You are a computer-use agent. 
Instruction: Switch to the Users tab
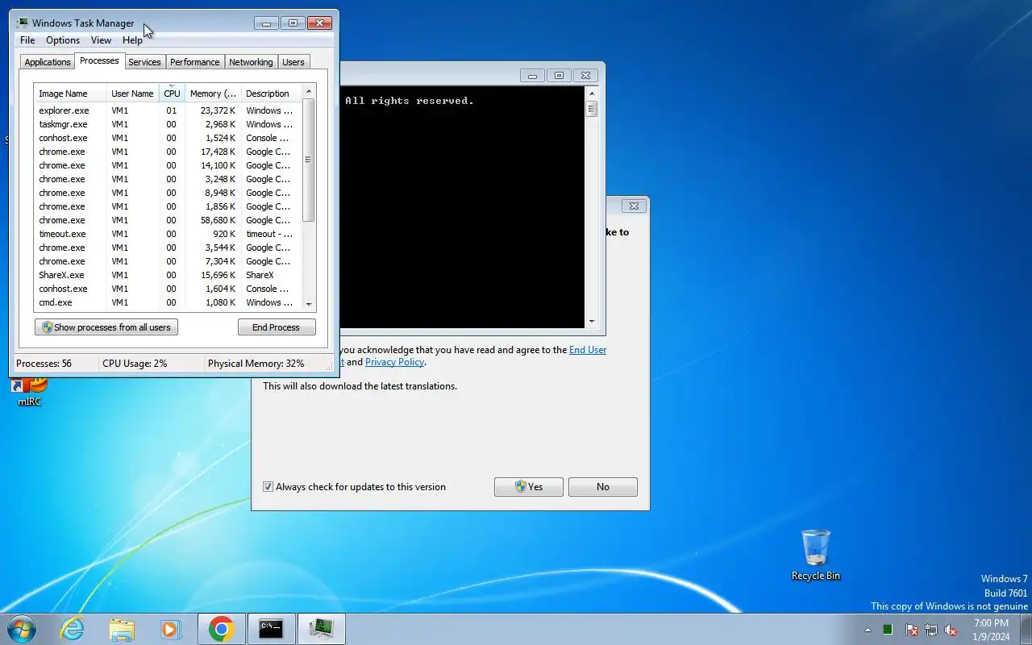[293, 62]
